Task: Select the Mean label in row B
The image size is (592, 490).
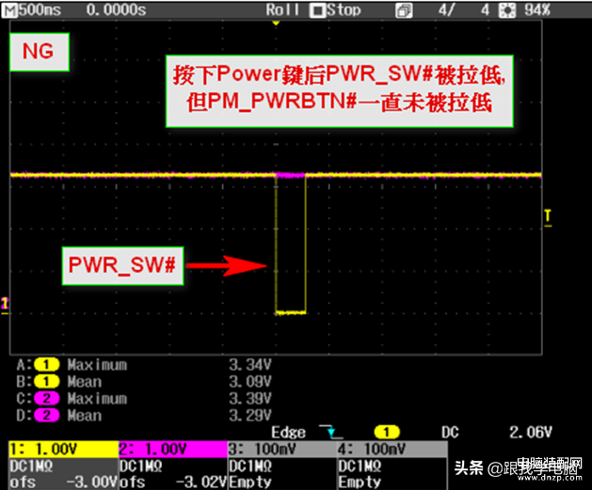Action: pyautogui.click(x=85, y=382)
